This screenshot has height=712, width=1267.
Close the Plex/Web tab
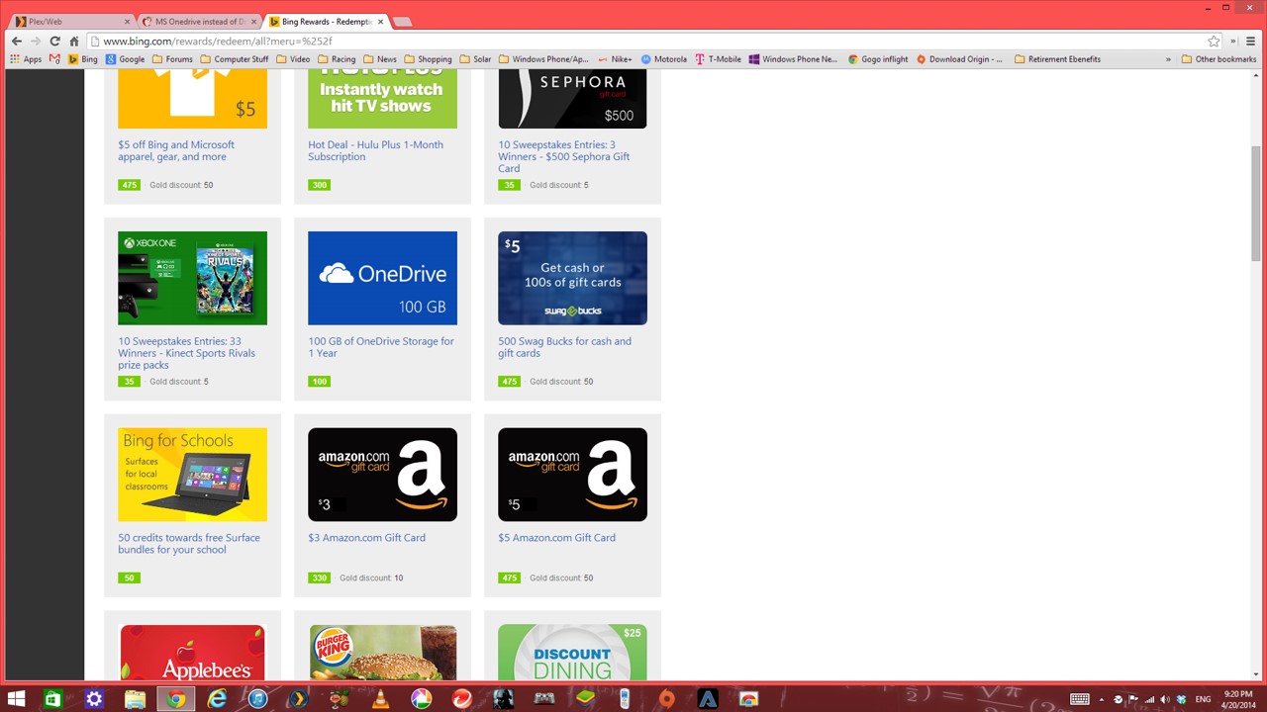127,21
